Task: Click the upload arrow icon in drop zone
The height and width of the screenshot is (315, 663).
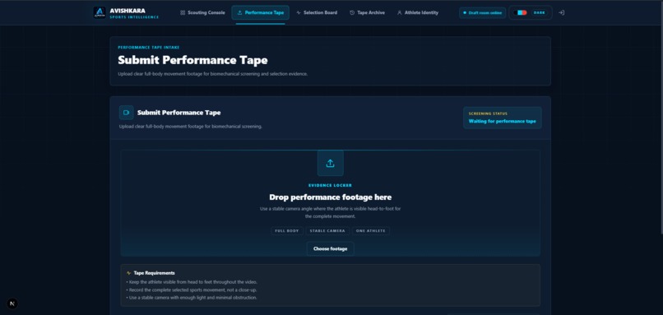Action: 330,163
